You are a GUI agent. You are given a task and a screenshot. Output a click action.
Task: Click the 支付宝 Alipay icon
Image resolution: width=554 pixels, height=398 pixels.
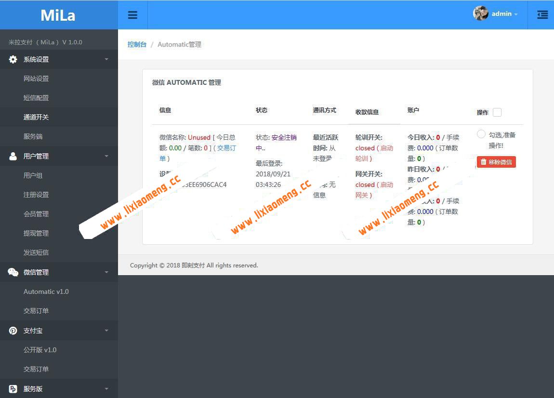coord(13,330)
